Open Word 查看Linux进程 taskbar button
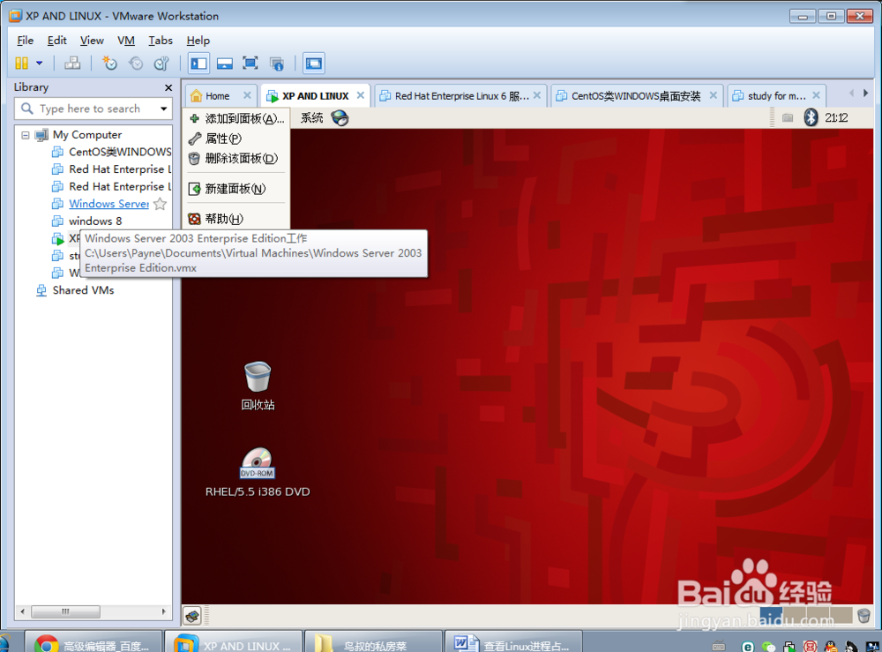Screen dimensions: 882x652 point(513,643)
